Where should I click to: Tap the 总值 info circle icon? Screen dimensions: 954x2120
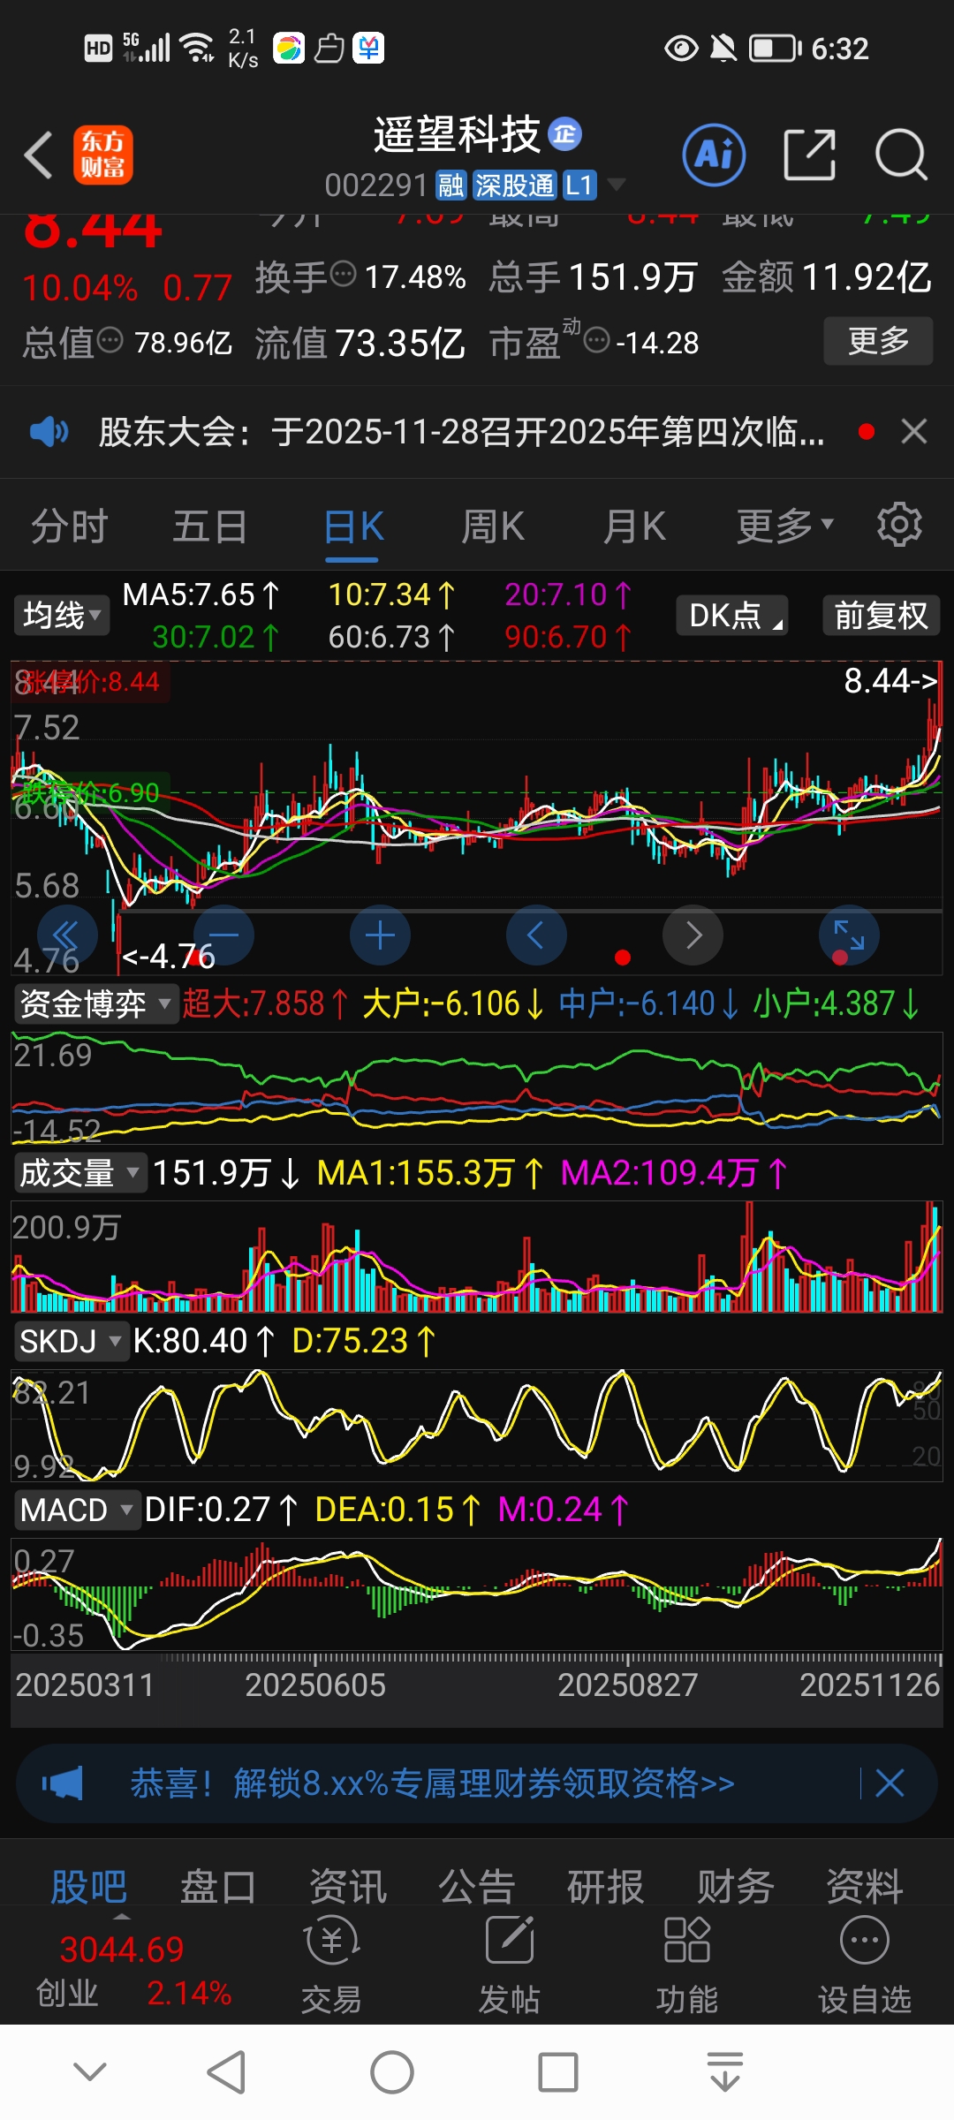tap(110, 339)
